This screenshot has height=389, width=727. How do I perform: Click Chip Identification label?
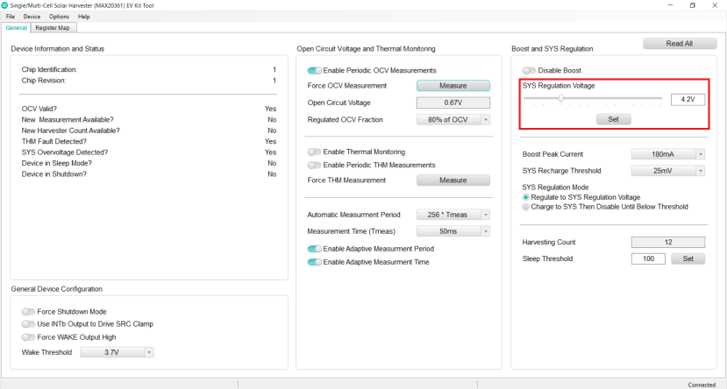tap(49, 69)
